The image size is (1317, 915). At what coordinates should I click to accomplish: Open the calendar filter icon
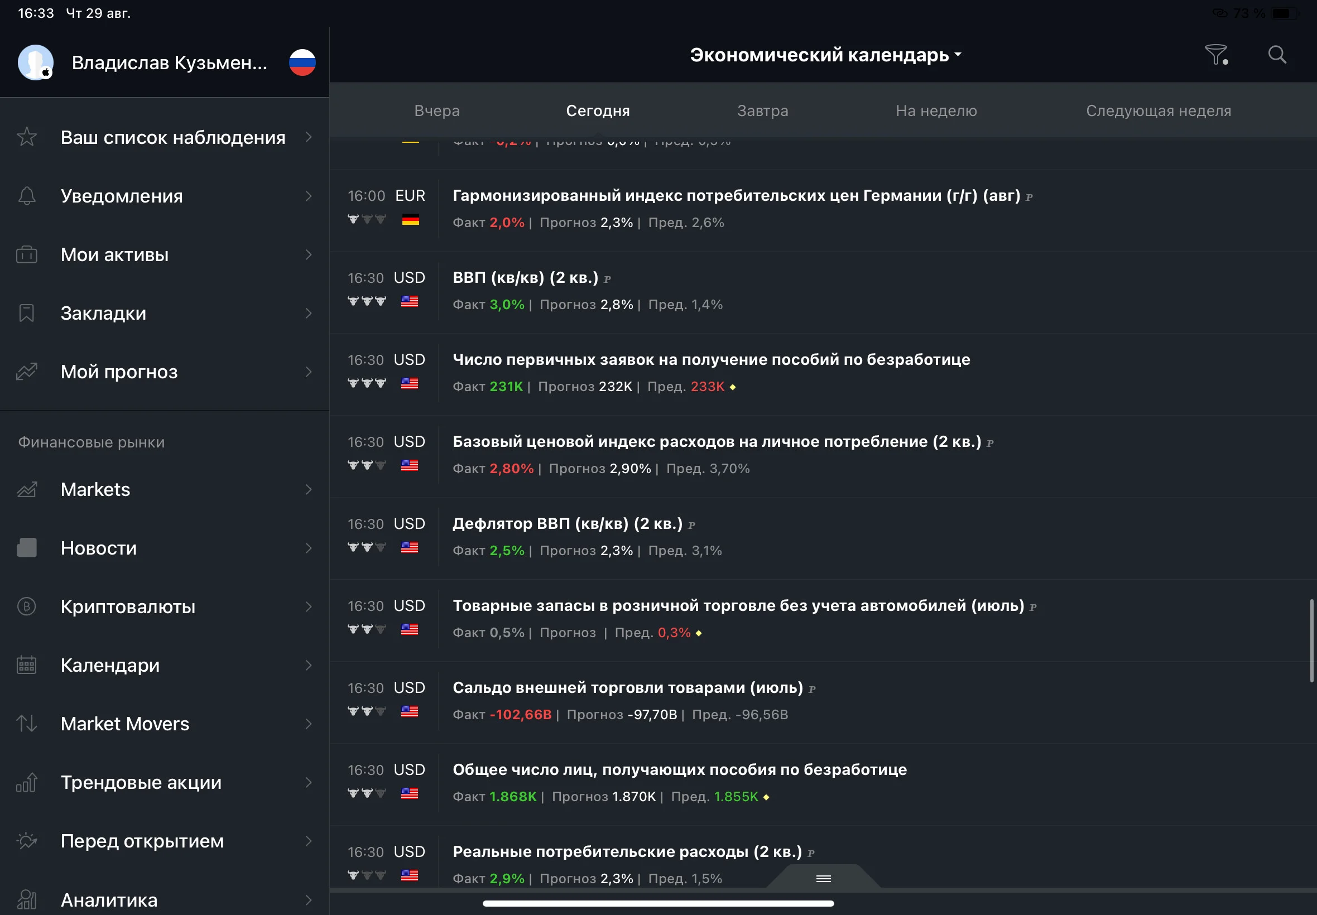(x=1215, y=55)
